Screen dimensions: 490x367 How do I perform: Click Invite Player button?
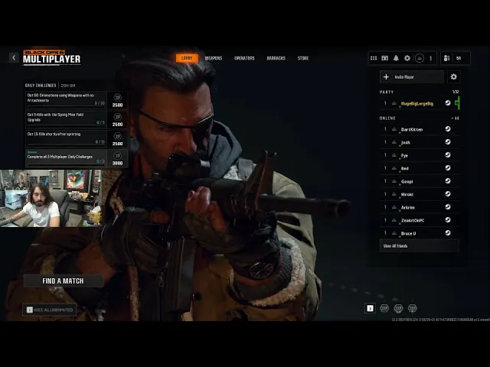[412, 76]
